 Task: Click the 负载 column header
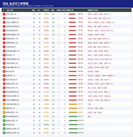(x=53, y=10)
